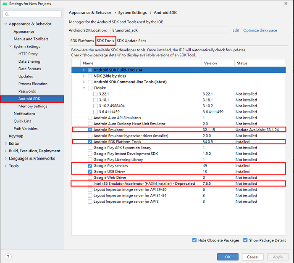
Task: Toggle Hide Obsolete Packages checkbox
Action: 194,240
